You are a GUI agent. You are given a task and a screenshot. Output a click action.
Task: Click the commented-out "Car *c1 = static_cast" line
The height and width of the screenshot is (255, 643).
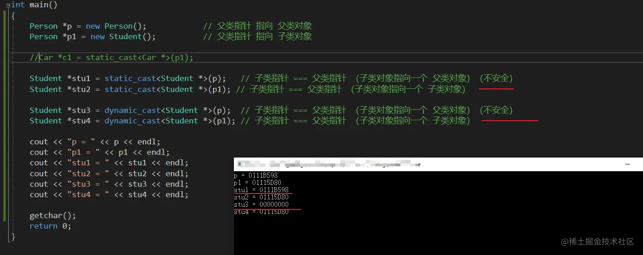[x=112, y=57]
